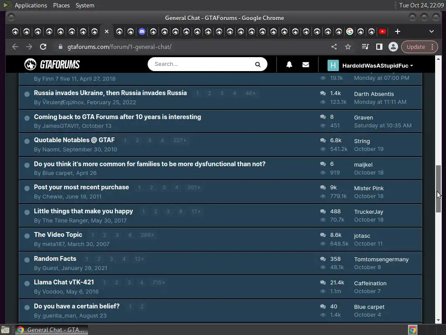Open Quotable Notables @ GTAF topic

74,140
